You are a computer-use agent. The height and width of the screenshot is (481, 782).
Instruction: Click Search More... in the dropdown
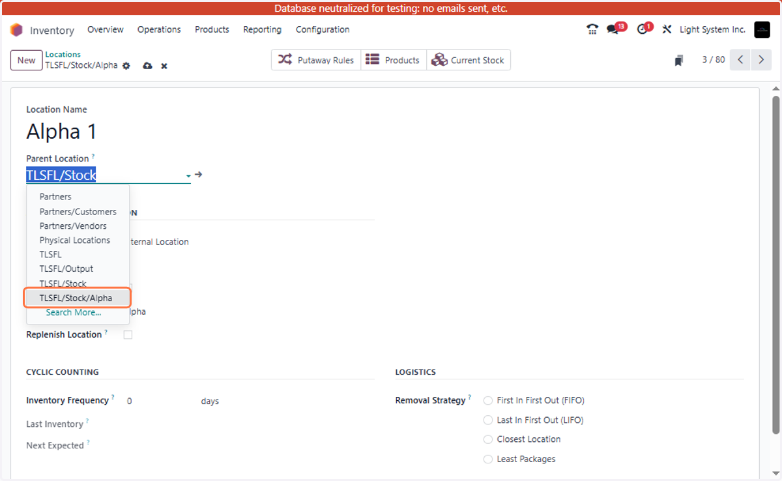(74, 313)
